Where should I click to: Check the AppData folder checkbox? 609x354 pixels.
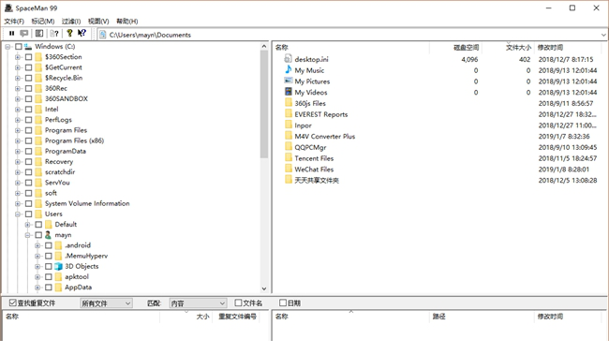tap(48, 288)
